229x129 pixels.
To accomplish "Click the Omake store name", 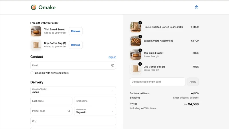I will coord(47,7).
